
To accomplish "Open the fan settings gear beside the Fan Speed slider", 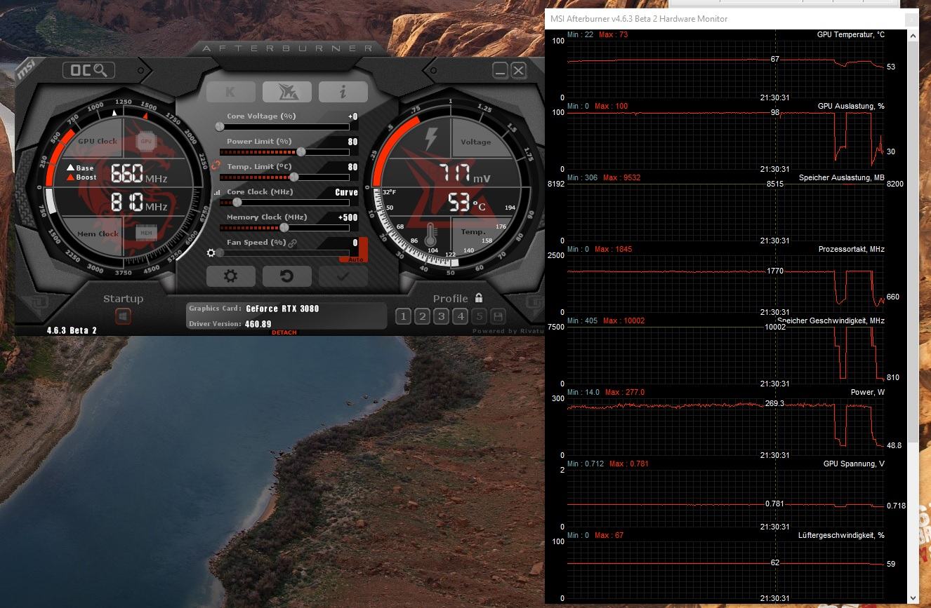I will (211, 252).
